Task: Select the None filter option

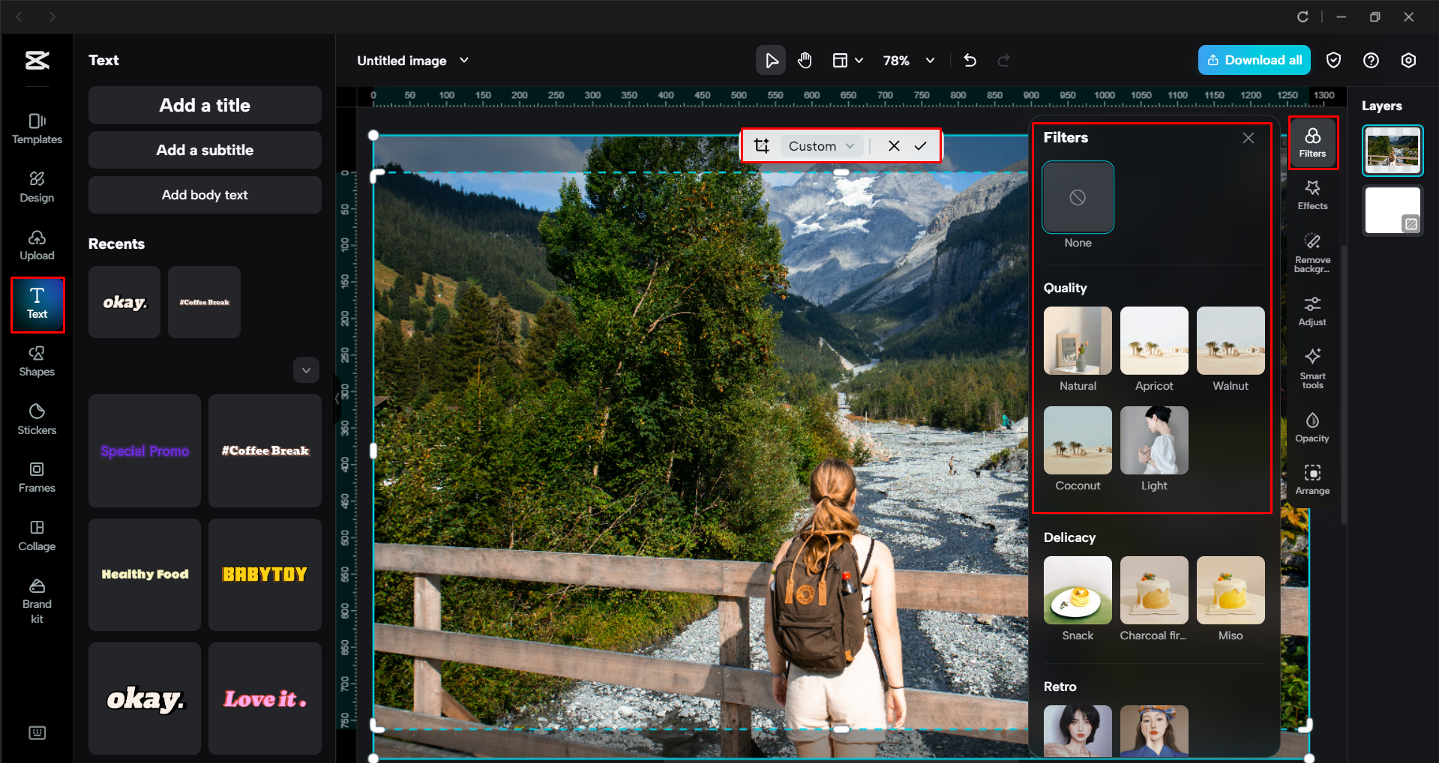Action: 1078,197
